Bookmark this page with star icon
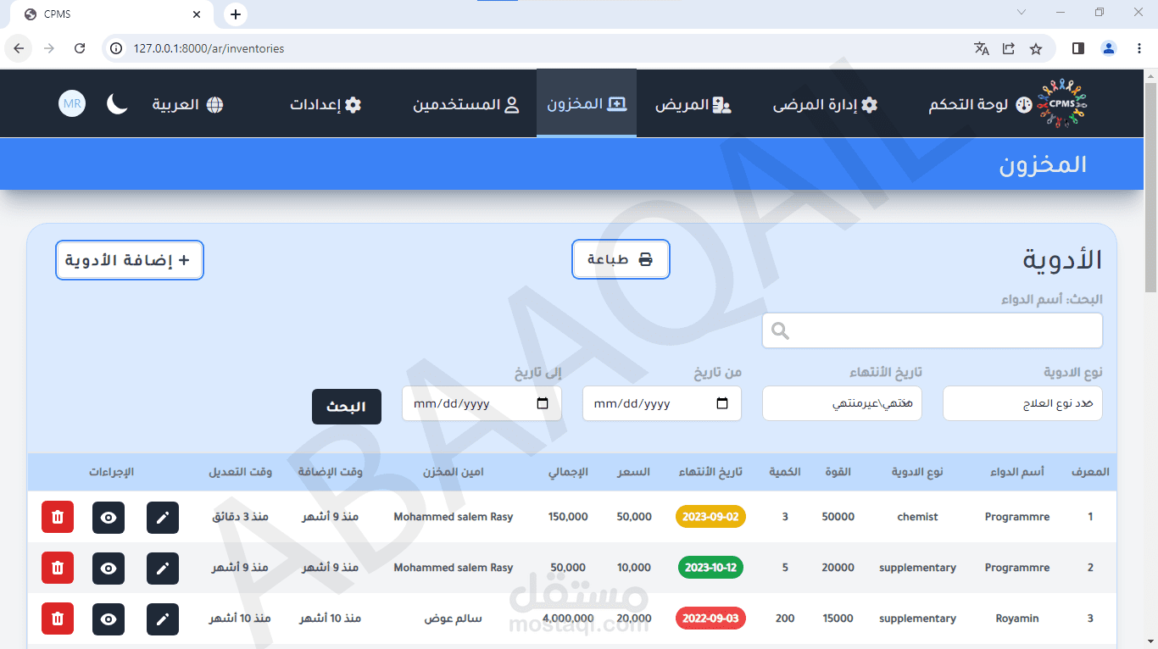Viewport: 1158px width, 649px height. tap(1036, 48)
